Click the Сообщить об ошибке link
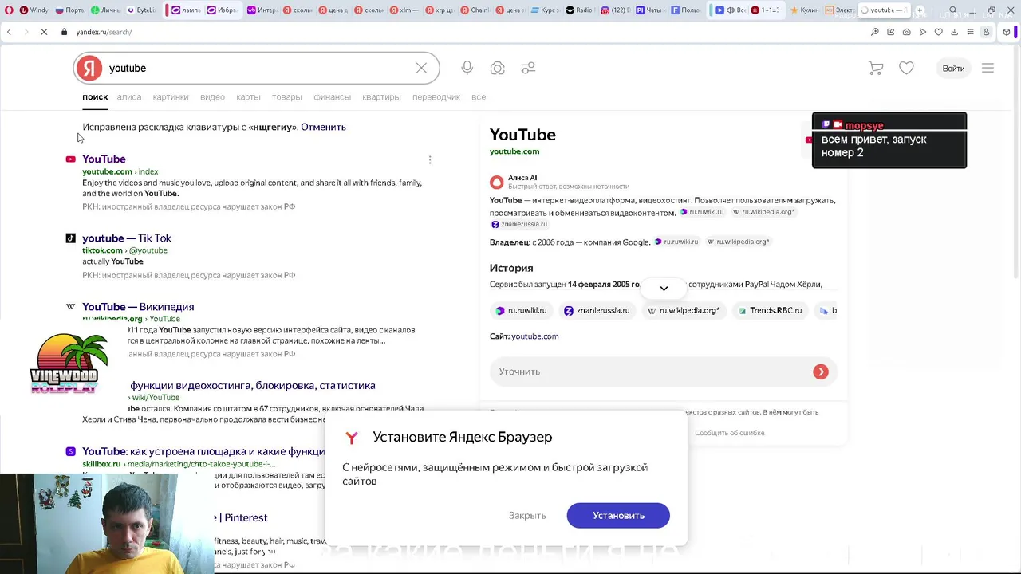The height and width of the screenshot is (574, 1021). [729, 432]
